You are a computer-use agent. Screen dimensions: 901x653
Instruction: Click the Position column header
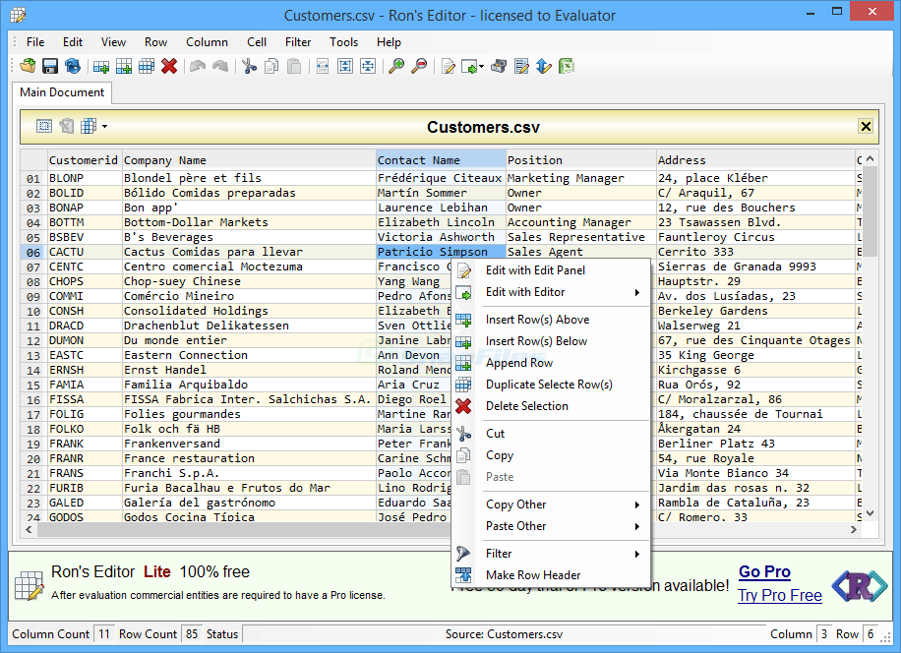(581, 160)
